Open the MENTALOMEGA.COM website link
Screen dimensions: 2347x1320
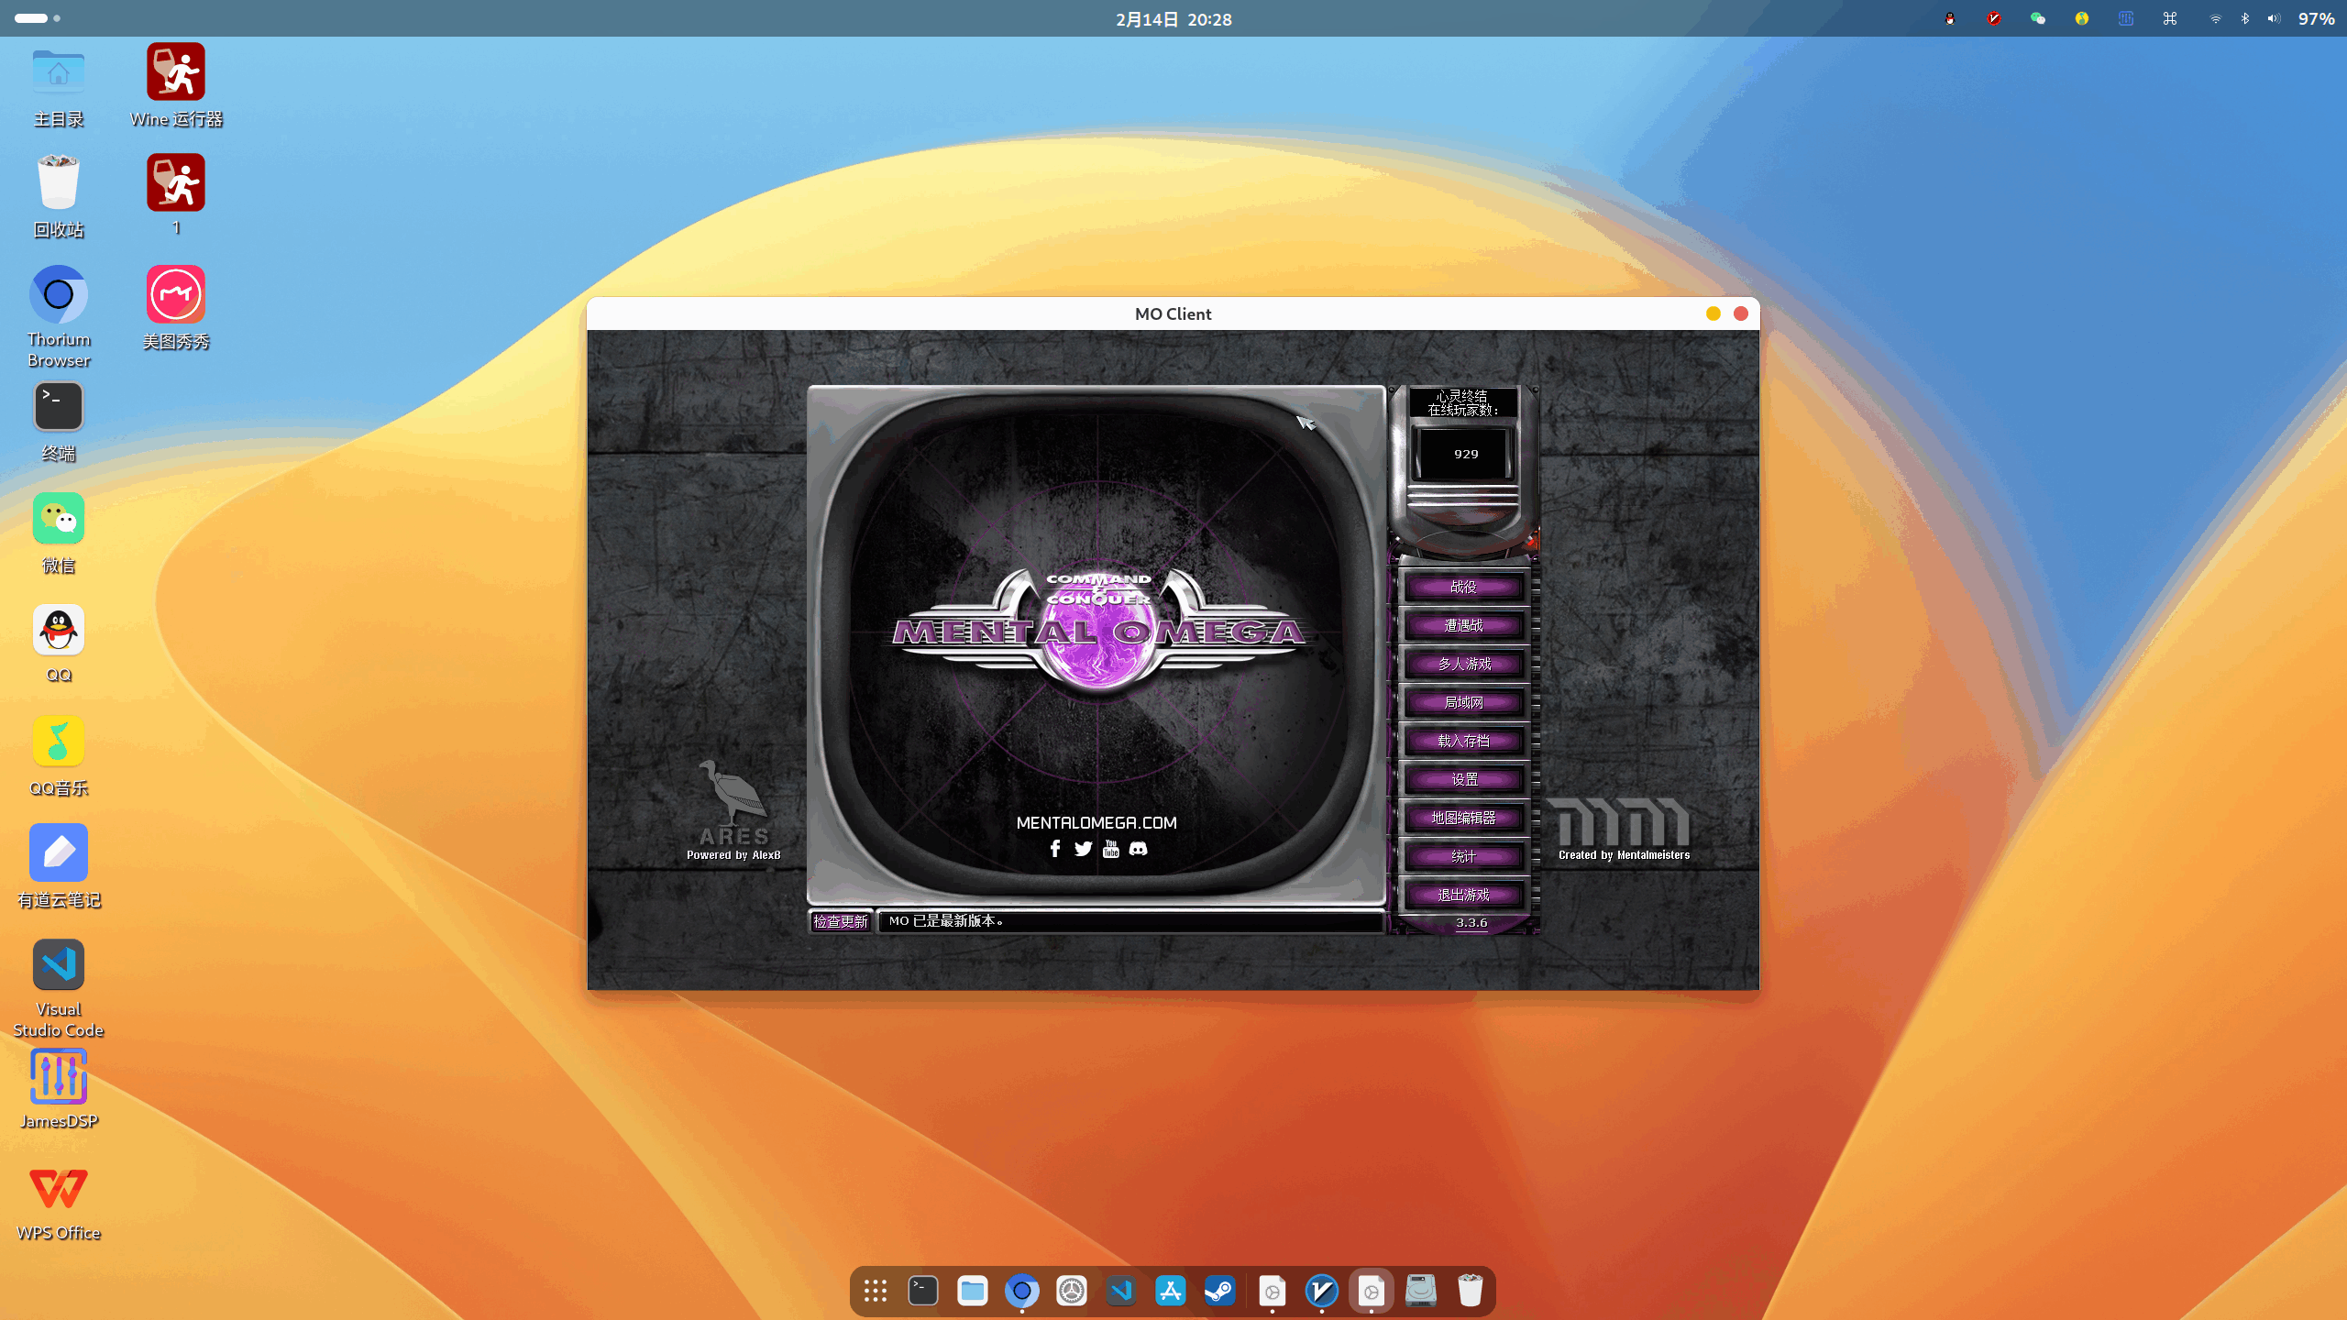pos(1096,823)
